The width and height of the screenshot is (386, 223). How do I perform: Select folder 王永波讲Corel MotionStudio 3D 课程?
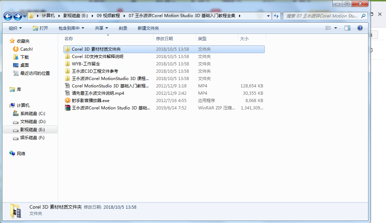coord(164,79)
